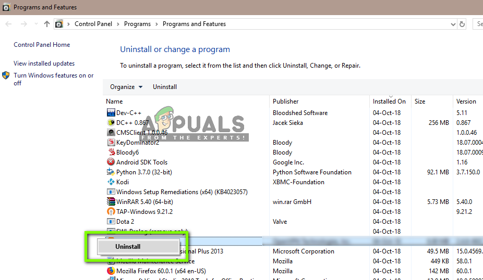Click the win.rar GmbH publisher cell
This screenshot has height=280, width=483.
click(292, 201)
